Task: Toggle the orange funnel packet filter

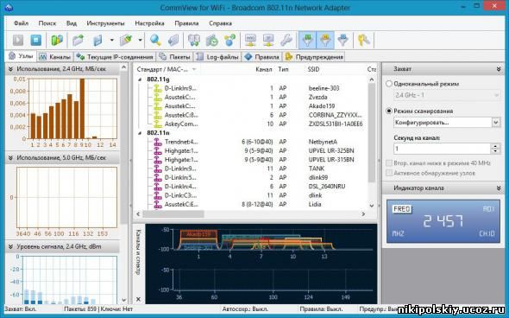Action: coord(325,40)
